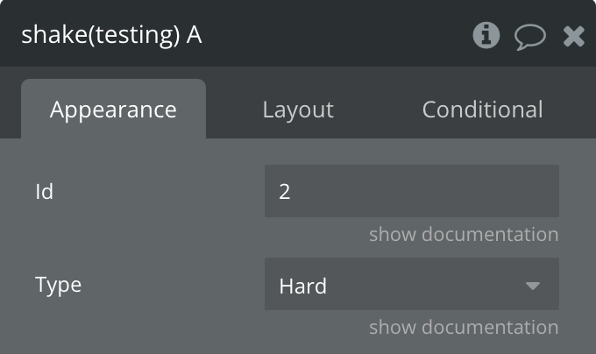Go to the Conditional tab
The width and height of the screenshot is (596, 354).
[x=482, y=110]
